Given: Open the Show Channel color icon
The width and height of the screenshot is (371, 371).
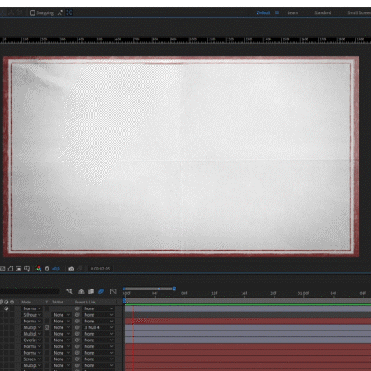Looking at the screenshot, I should tap(39, 269).
